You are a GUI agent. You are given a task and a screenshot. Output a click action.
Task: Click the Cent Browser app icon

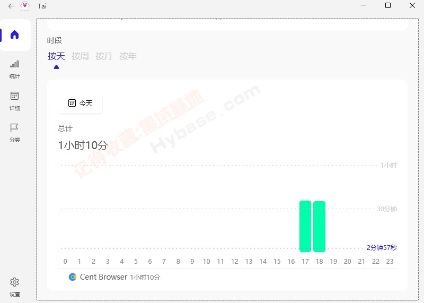click(73, 277)
